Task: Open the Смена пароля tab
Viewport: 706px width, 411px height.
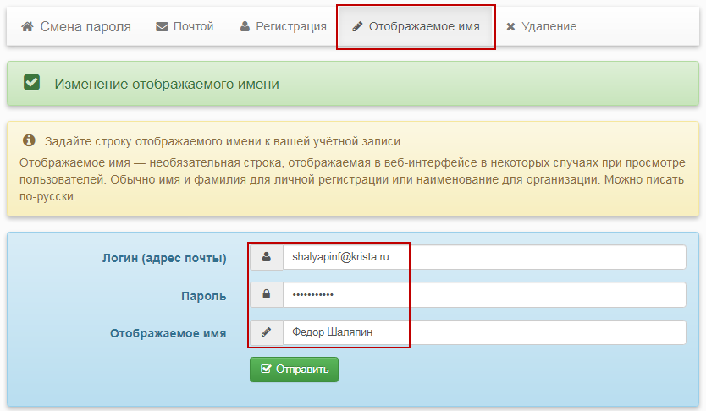Action: (75, 27)
